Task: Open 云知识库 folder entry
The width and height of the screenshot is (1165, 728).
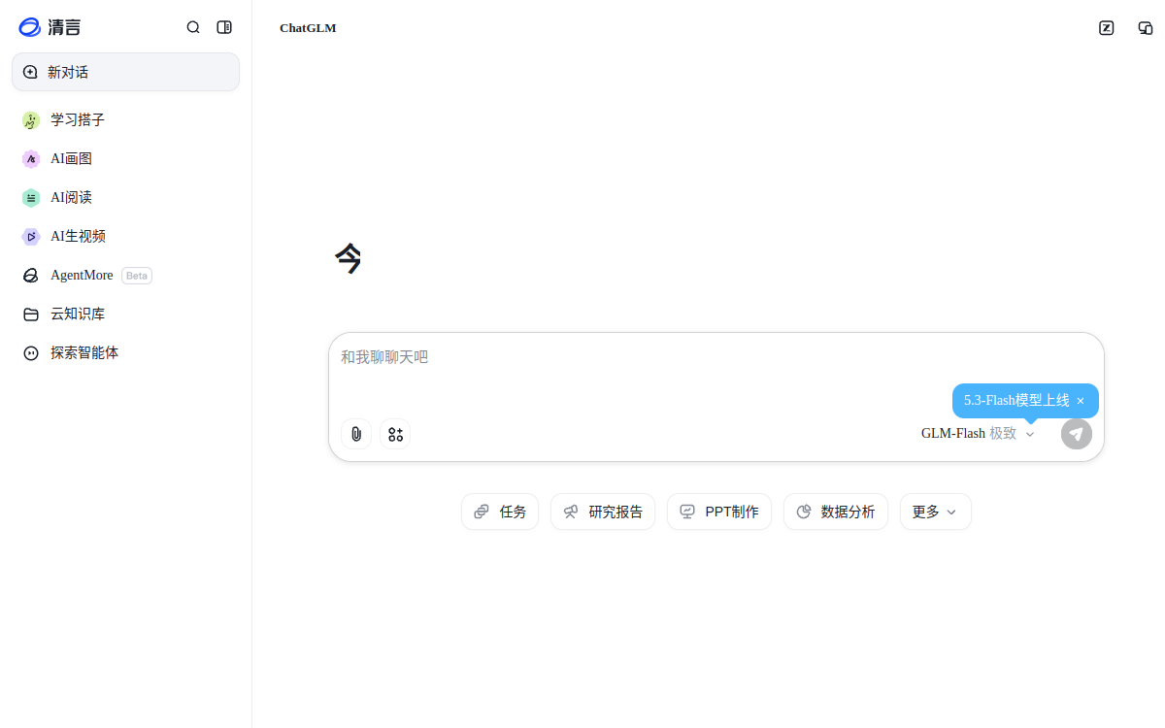Action: point(125,314)
